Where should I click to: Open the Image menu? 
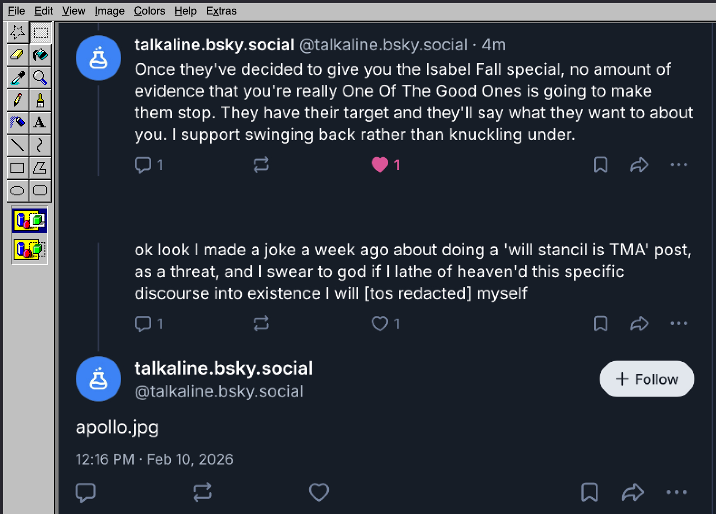pyautogui.click(x=109, y=11)
